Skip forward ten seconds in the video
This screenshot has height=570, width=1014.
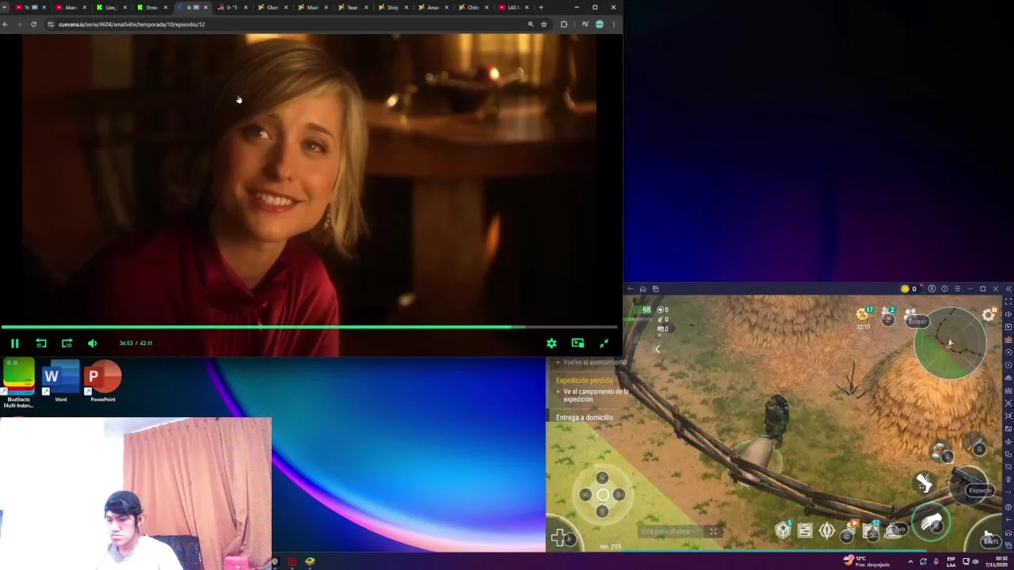click(x=67, y=343)
